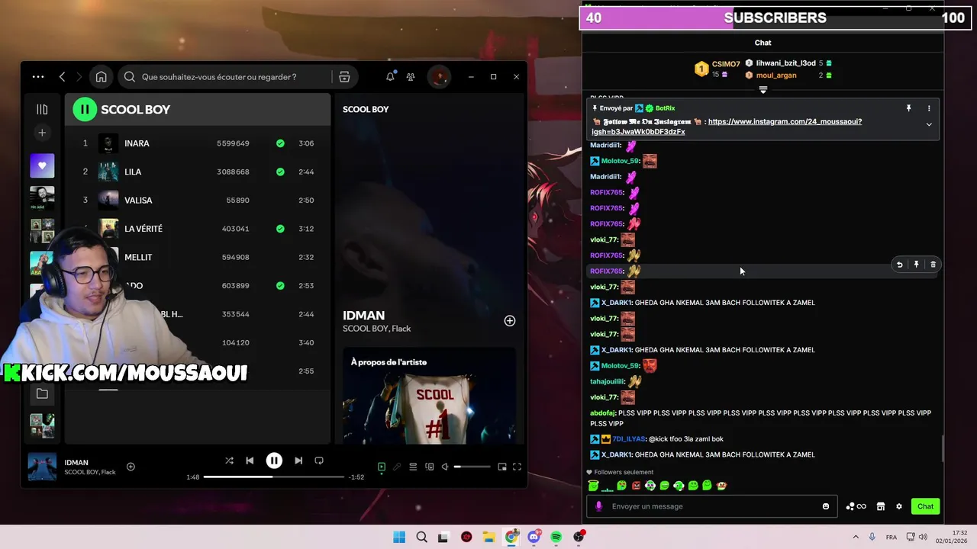Open the folder icon in library sidebar
The height and width of the screenshot is (549, 977).
point(42,394)
